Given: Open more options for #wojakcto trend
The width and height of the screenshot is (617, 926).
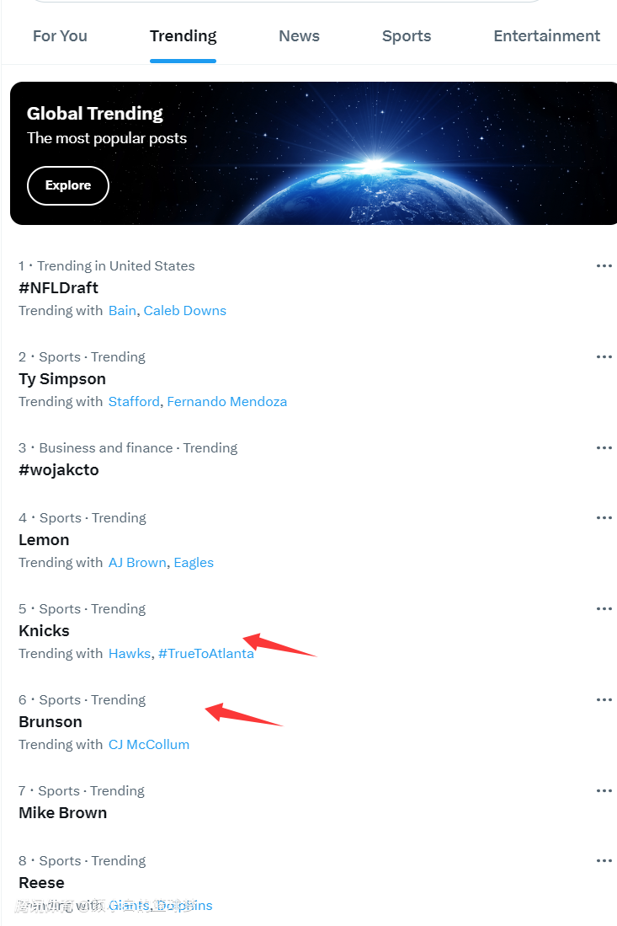Looking at the screenshot, I should coord(604,448).
